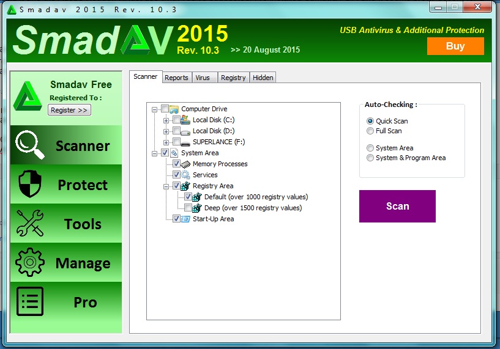Click the SUPERLANCE (F:) removable drive icon
This screenshot has height=349, width=500.
(x=185, y=142)
